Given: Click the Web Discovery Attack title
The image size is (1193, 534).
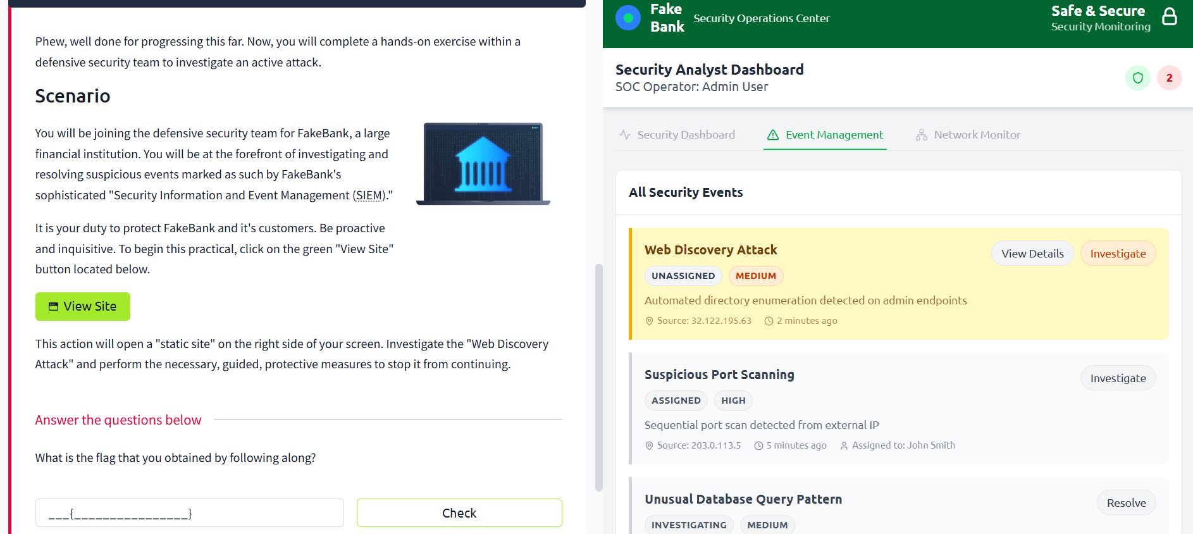Looking at the screenshot, I should coord(711,250).
